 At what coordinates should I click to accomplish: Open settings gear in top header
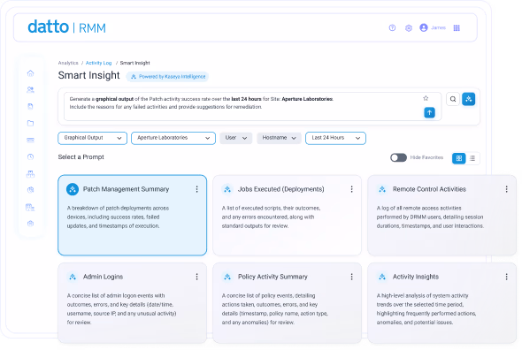point(409,28)
